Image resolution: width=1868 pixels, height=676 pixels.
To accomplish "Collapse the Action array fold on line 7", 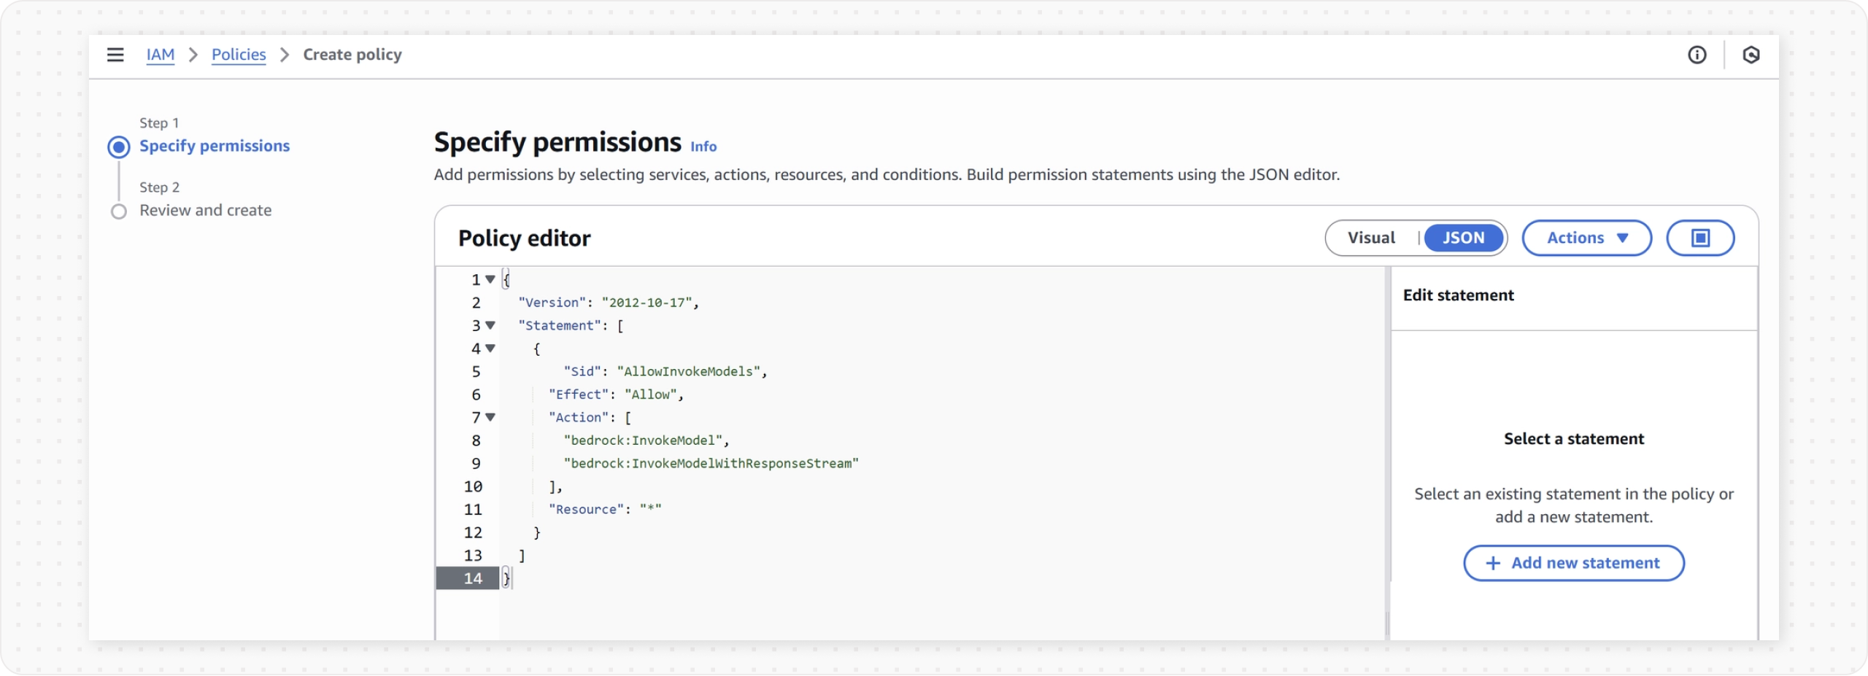I will point(490,417).
